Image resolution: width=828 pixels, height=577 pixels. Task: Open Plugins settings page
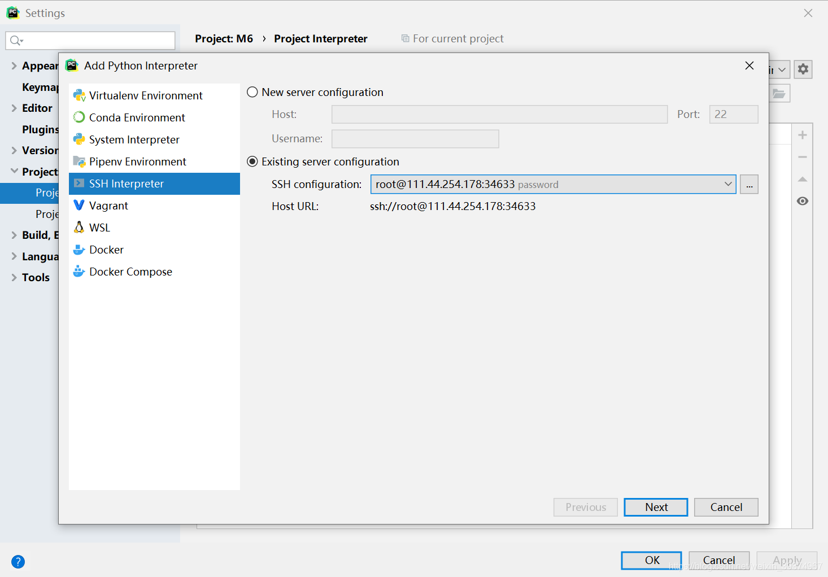(40, 129)
